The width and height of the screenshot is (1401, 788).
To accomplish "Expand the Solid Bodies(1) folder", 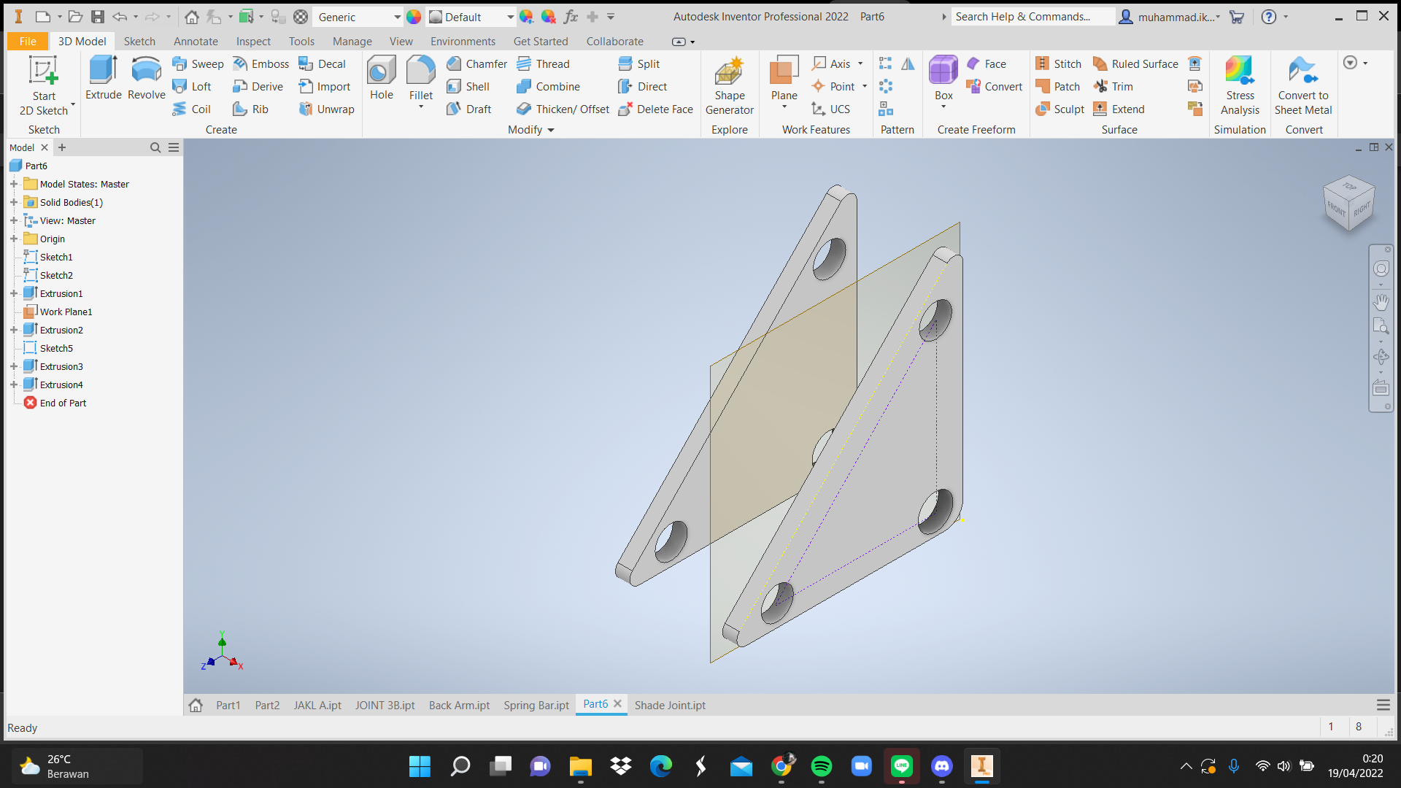I will [x=14, y=202].
